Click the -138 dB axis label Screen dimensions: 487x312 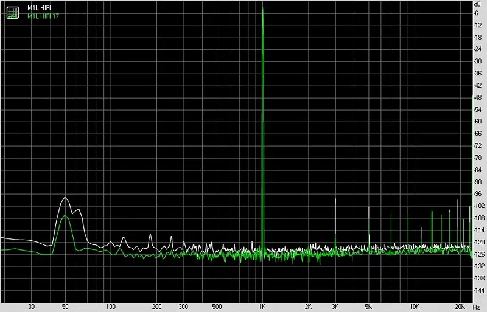pyautogui.click(x=478, y=278)
